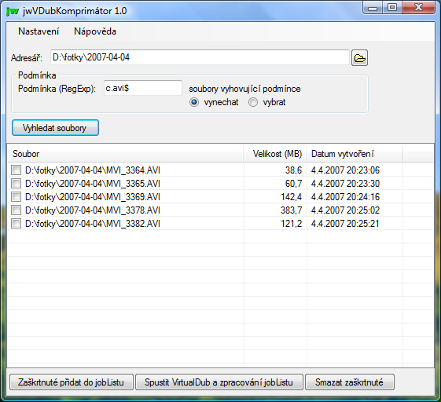Screen dimensions: 441x402
Task: Enable the MVI_3369.AVI checkbox
Action: pyautogui.click(x=16, y=196)
